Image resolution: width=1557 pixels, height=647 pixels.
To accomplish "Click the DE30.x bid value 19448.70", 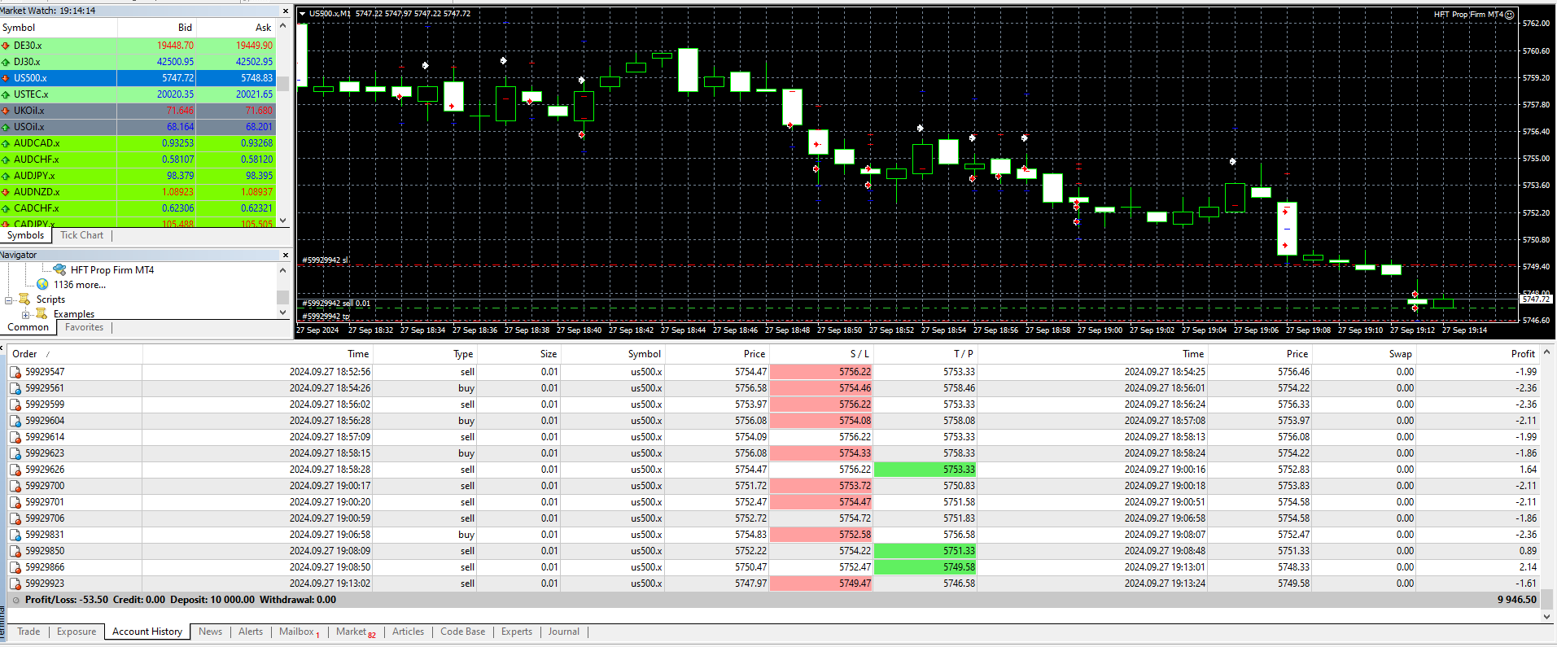I will click(176, 46).
